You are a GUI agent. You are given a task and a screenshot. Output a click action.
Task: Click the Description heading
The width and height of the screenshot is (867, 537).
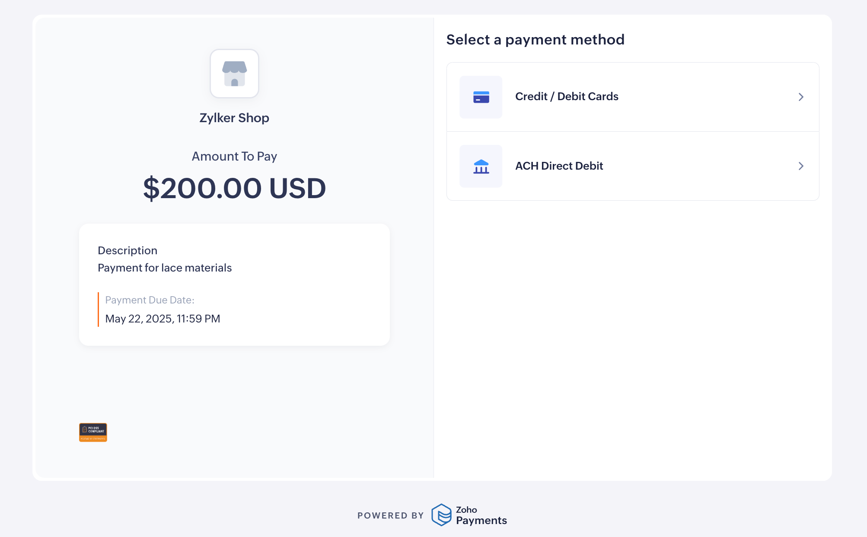click(127, 250)
